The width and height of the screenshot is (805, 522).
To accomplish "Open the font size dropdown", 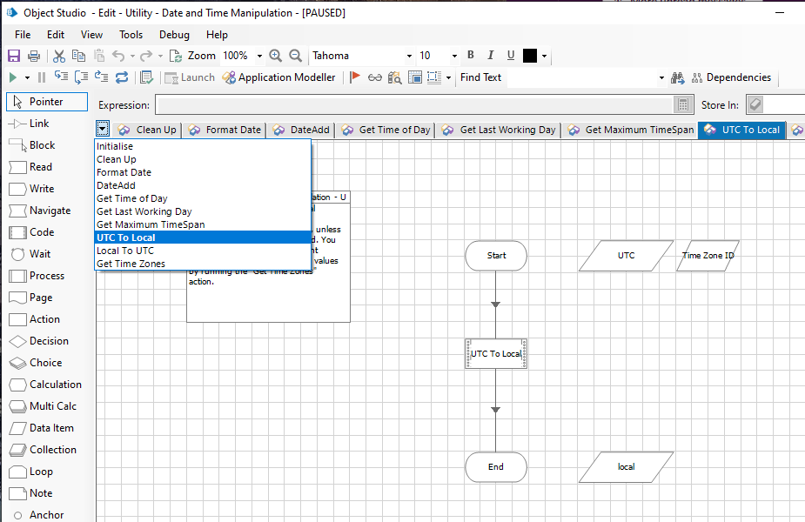I will (x=454, y=56).
